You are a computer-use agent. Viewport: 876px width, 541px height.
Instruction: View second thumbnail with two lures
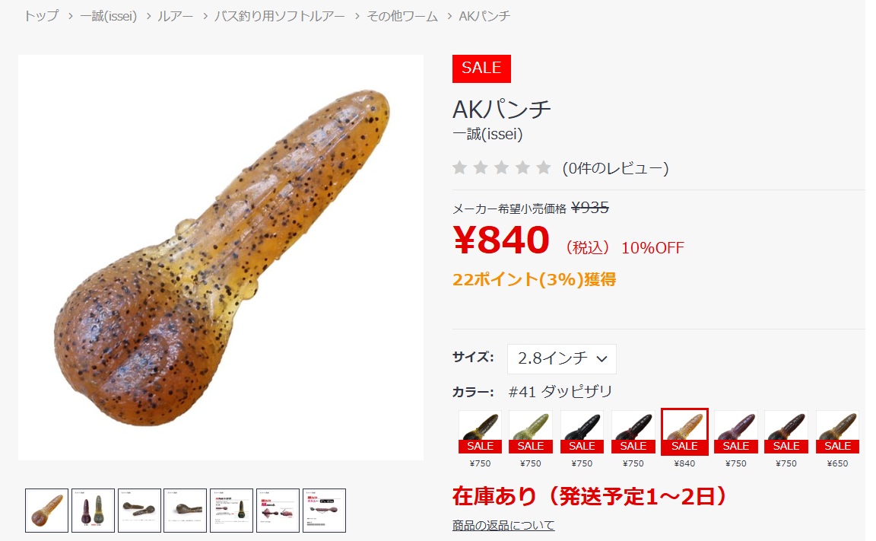tap(94, 511)
